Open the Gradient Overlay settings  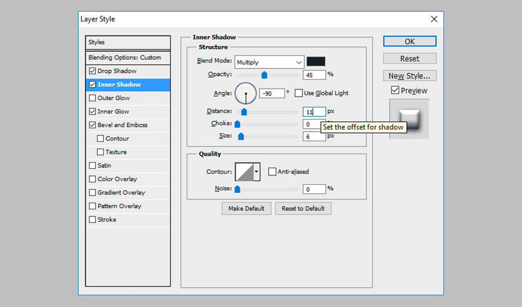(121, 193)
